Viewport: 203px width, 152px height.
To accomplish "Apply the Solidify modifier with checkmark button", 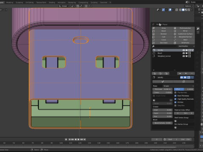I will click(163, 81).
